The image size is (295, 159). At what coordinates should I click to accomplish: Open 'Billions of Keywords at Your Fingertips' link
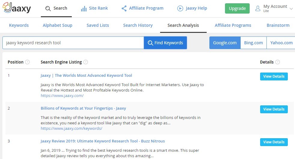(83, 108)
